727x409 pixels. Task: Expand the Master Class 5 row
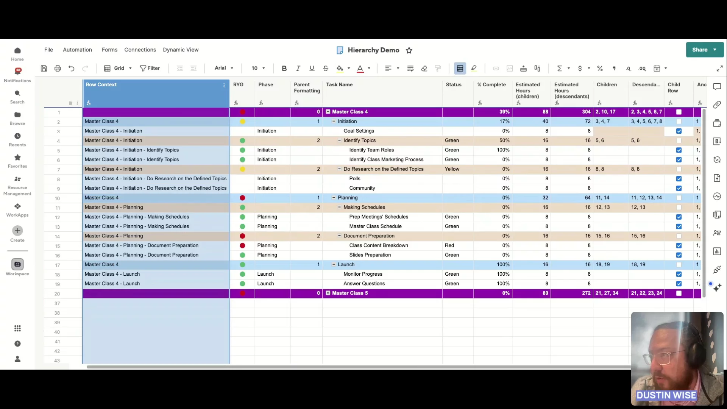point(328,293)
